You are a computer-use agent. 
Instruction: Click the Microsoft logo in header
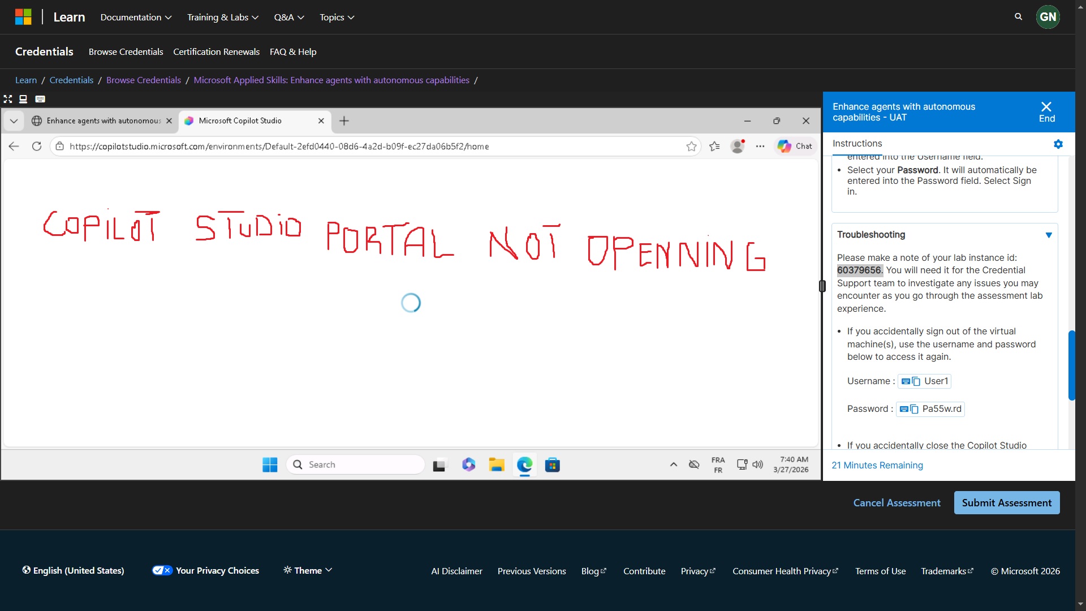(x=23, y=17)
